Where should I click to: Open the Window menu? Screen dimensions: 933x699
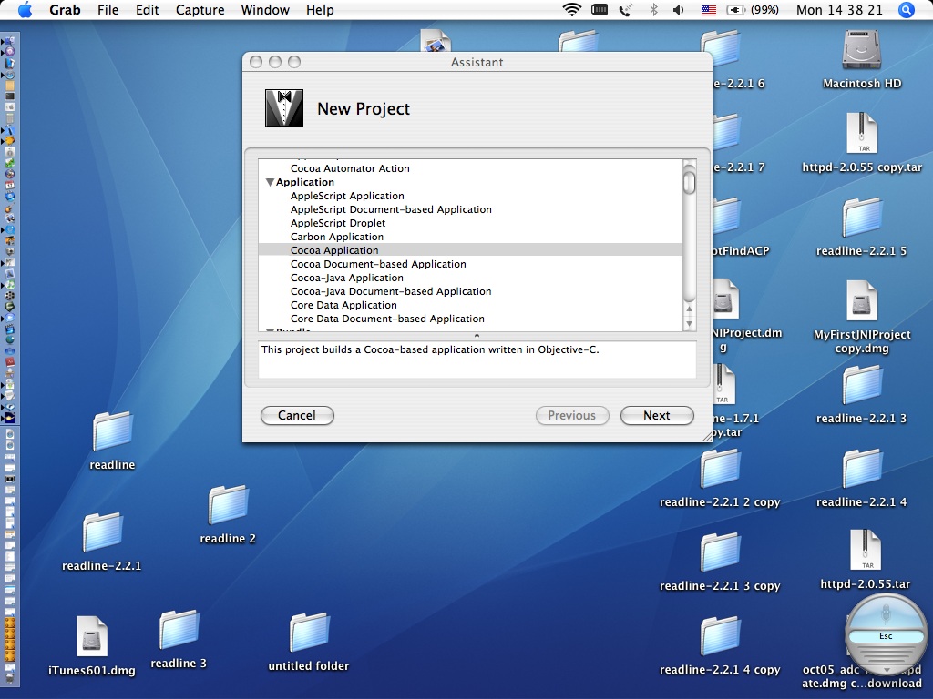265,9
